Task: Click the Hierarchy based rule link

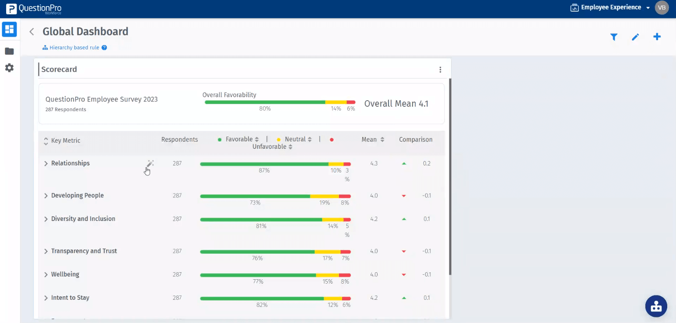Action: [x=74, y=48]
